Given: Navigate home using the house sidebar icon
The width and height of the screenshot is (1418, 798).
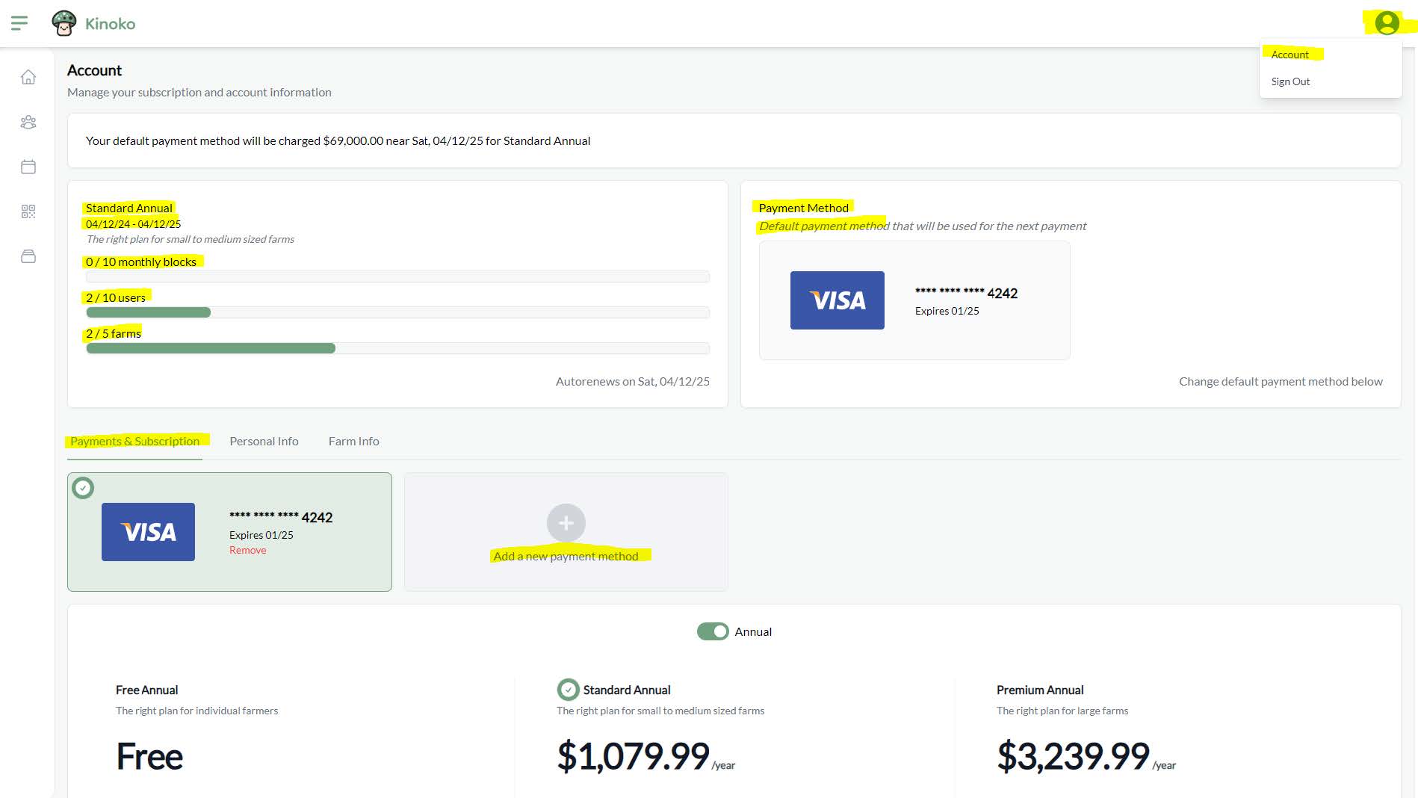Looking at the screenshot, I should pos(28,78).
